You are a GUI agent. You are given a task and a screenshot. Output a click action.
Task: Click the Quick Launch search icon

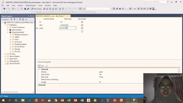pyautogui.click(x=168, y=2)
